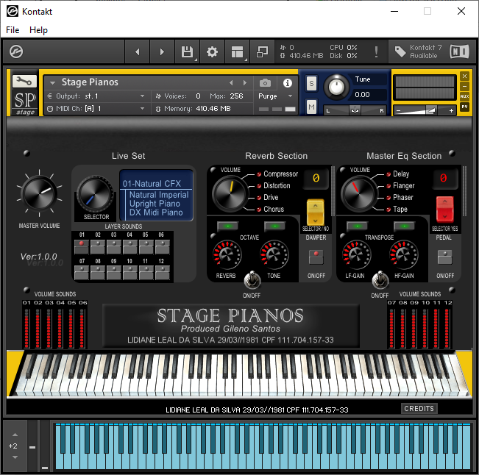Screen dimensions: 479x475
Task: Click the SP stage instrument logo
Action: click(25, 102)
